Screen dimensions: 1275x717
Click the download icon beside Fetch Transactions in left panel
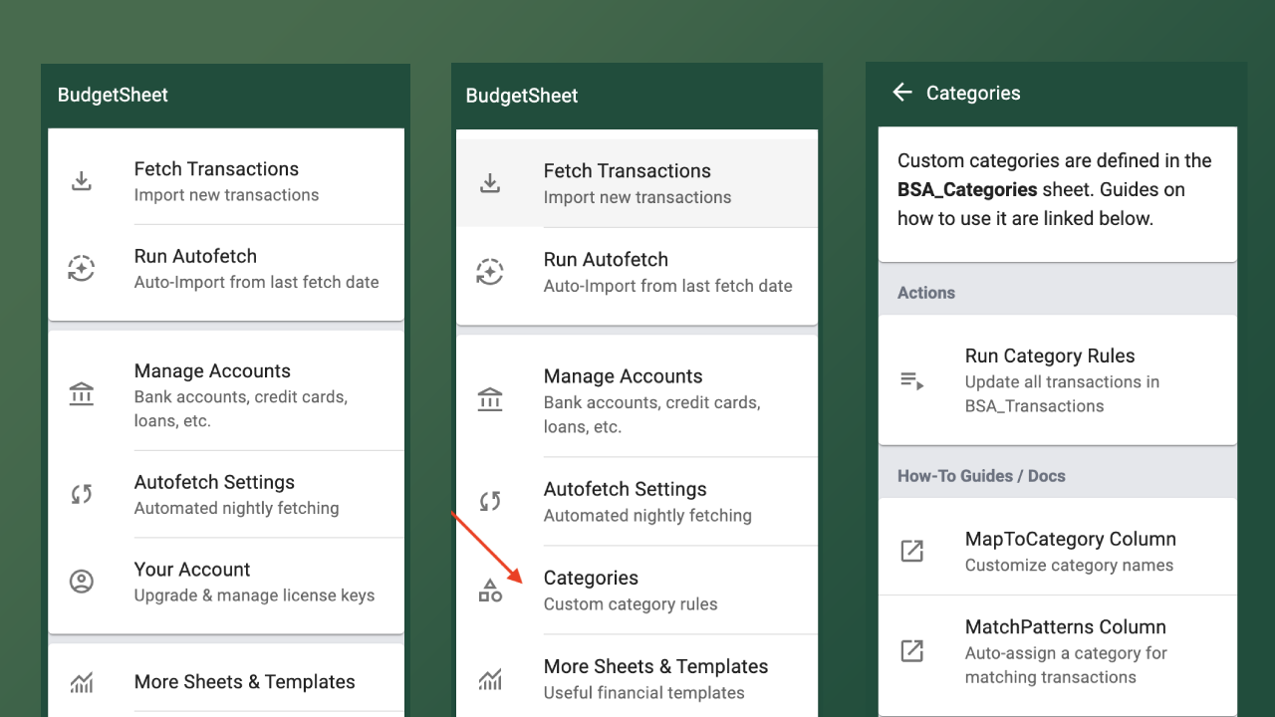coord(82,181)
